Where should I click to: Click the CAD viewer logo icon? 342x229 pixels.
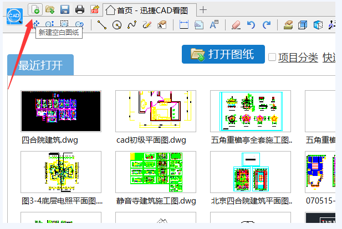pos(14,16)
